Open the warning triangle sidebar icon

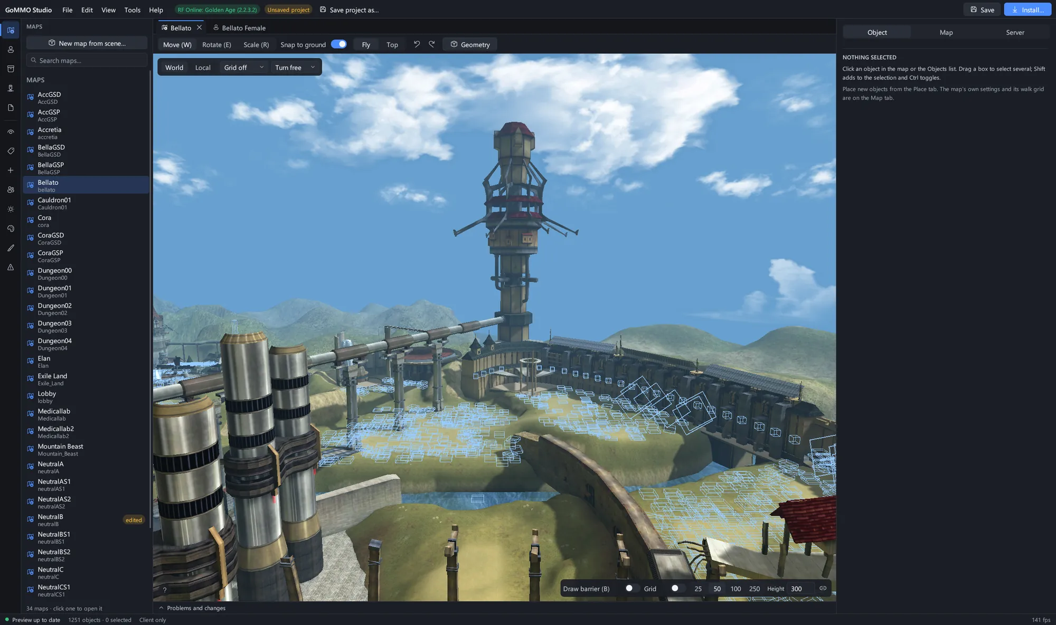pyautogui.click(x=11, y=267)
